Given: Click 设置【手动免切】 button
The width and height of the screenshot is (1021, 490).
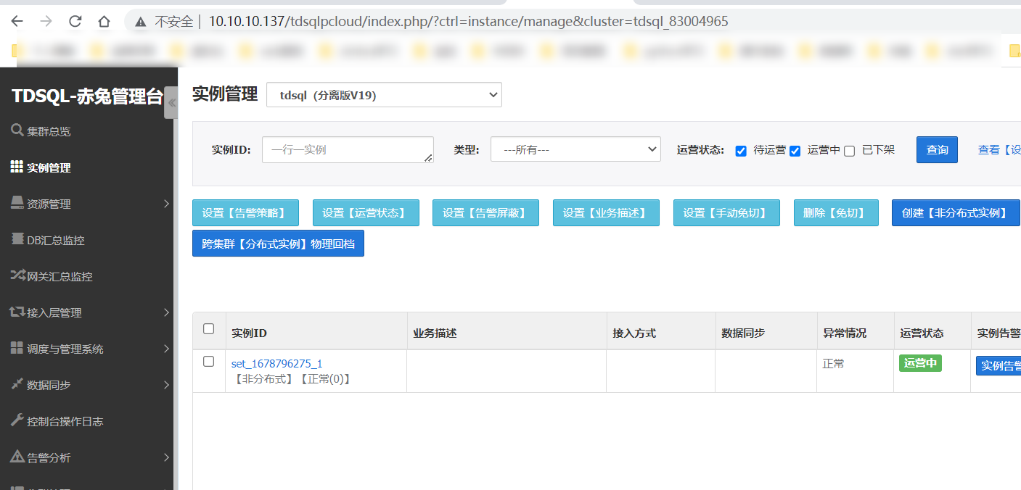Looking at the screenshot, I should point(726,213).
